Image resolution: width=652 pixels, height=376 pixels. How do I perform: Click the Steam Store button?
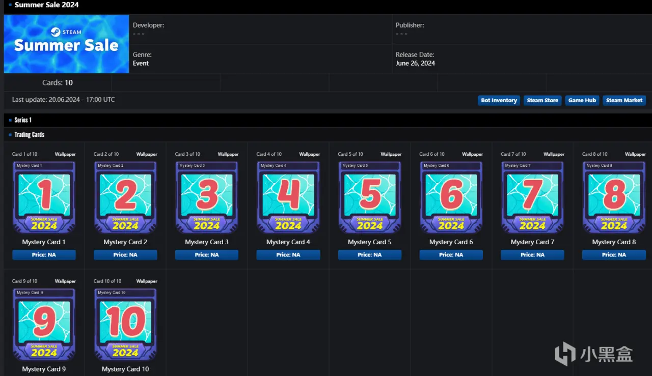(542, 100)
